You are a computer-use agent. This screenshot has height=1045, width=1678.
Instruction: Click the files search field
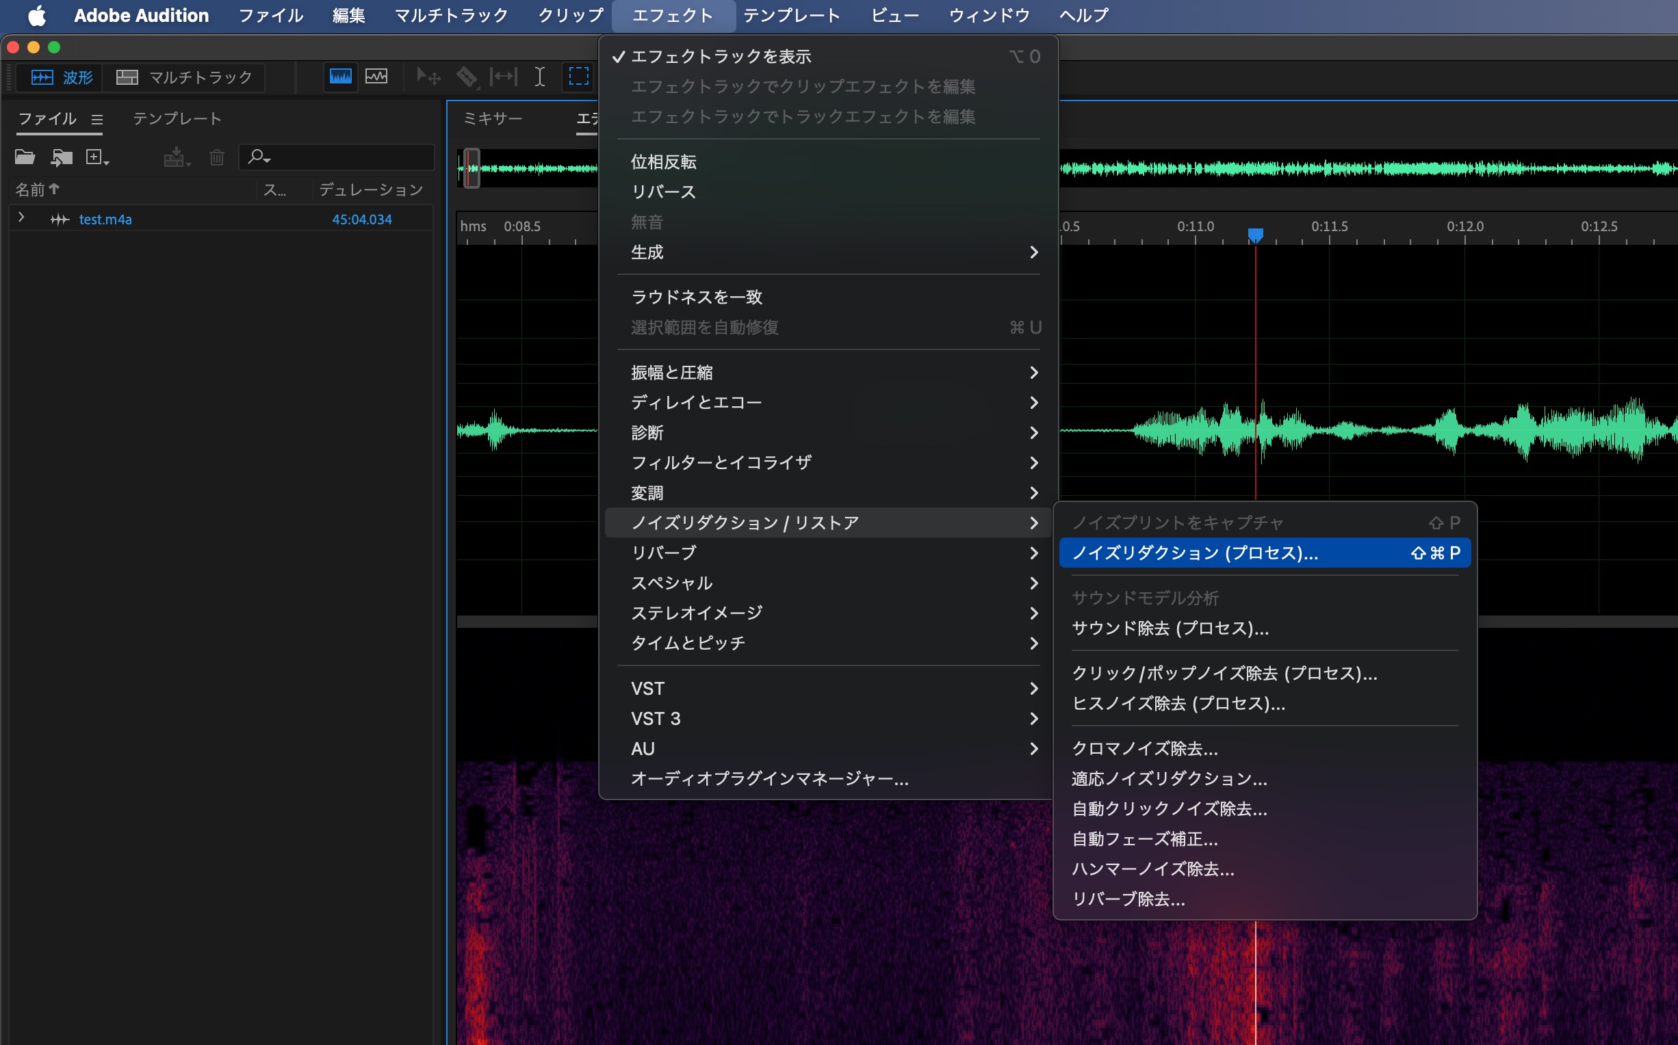click(x=337, y=157)
